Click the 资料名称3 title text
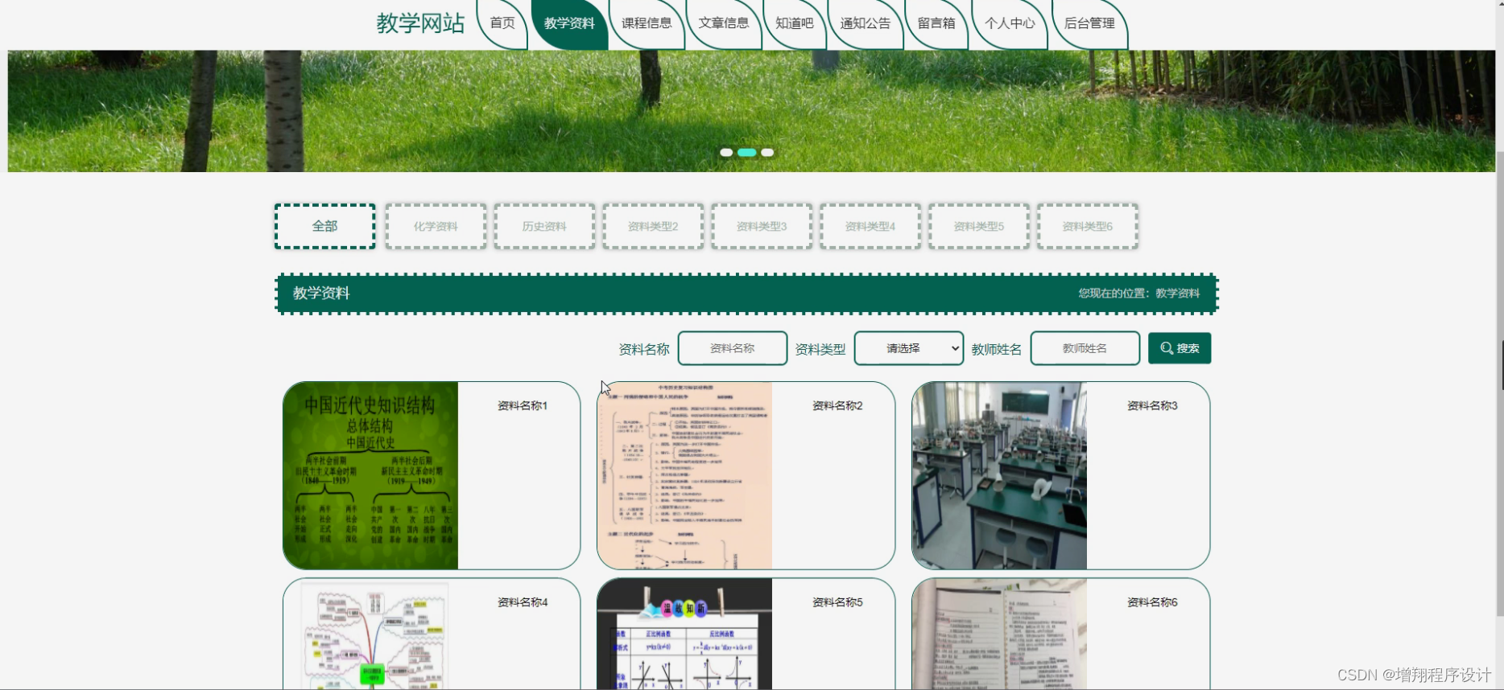The image size is (1504, 690). [1152, 405]
